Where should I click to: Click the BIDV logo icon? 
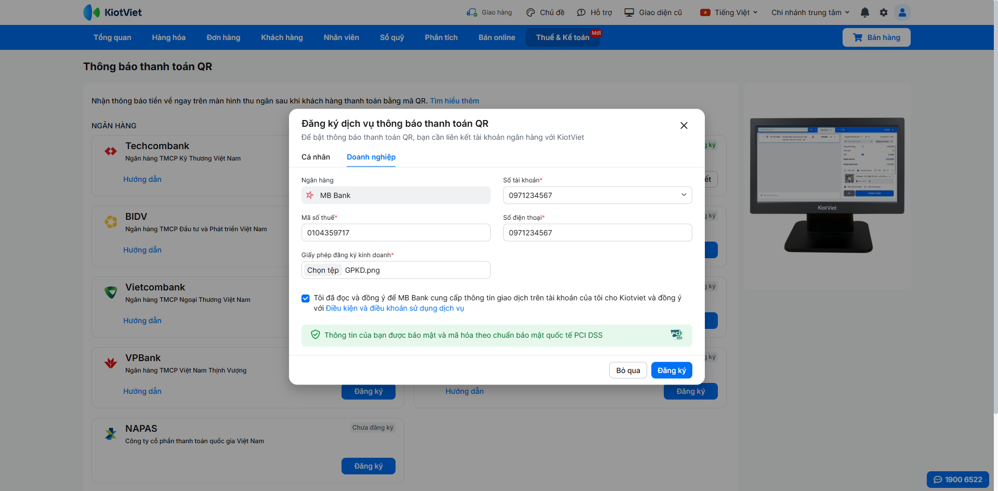111,222
